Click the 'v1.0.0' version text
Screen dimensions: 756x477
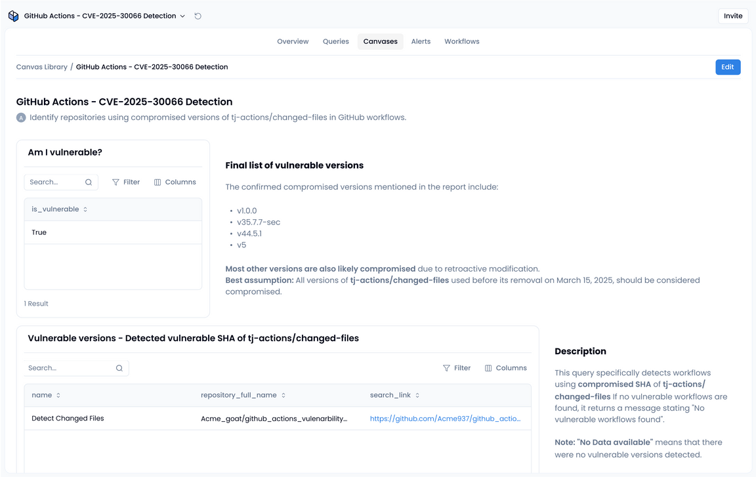click(x=247, y=211)
